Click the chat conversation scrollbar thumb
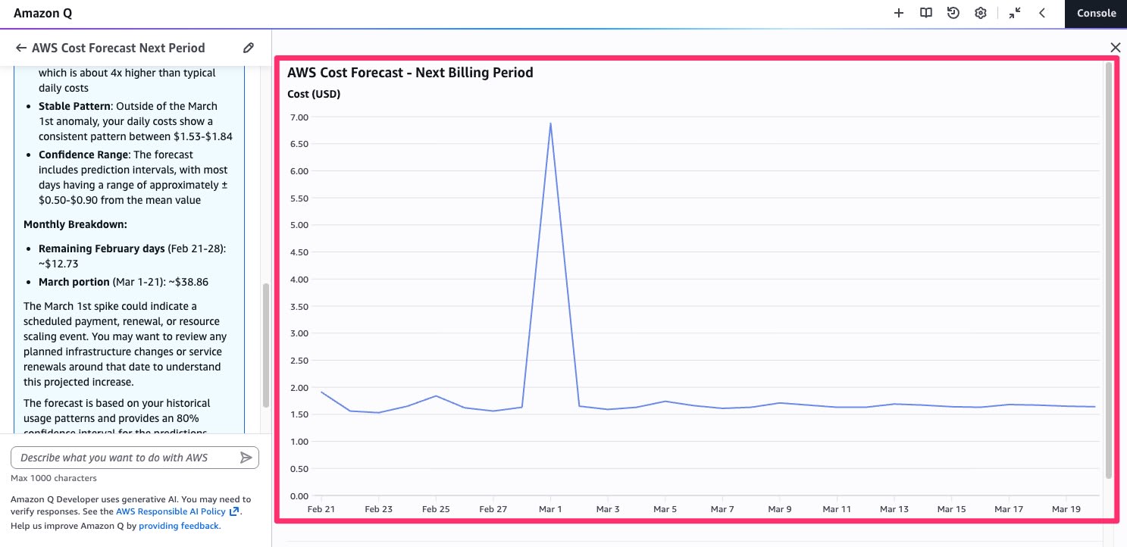Image resolution: width=1127 pixels, height=547 pixels. pos(265,345)
